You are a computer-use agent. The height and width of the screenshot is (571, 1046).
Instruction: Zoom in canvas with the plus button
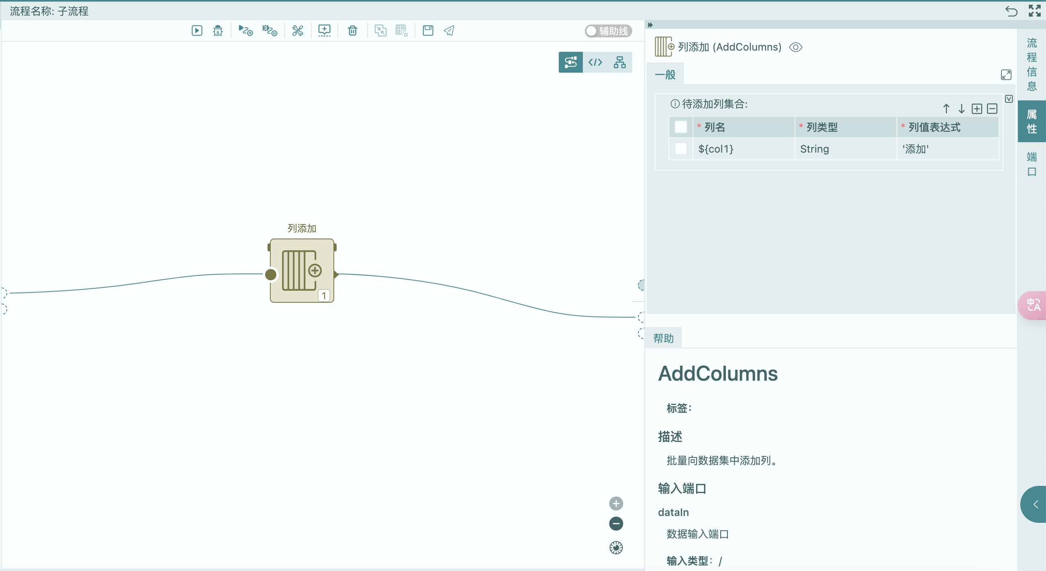click(616, 504)
